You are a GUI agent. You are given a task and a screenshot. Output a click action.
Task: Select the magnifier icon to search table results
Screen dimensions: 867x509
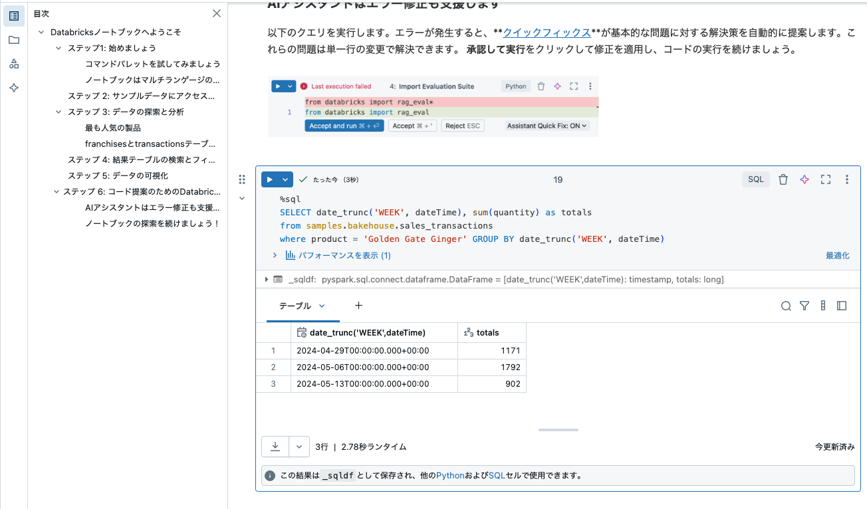pos(786,306)
